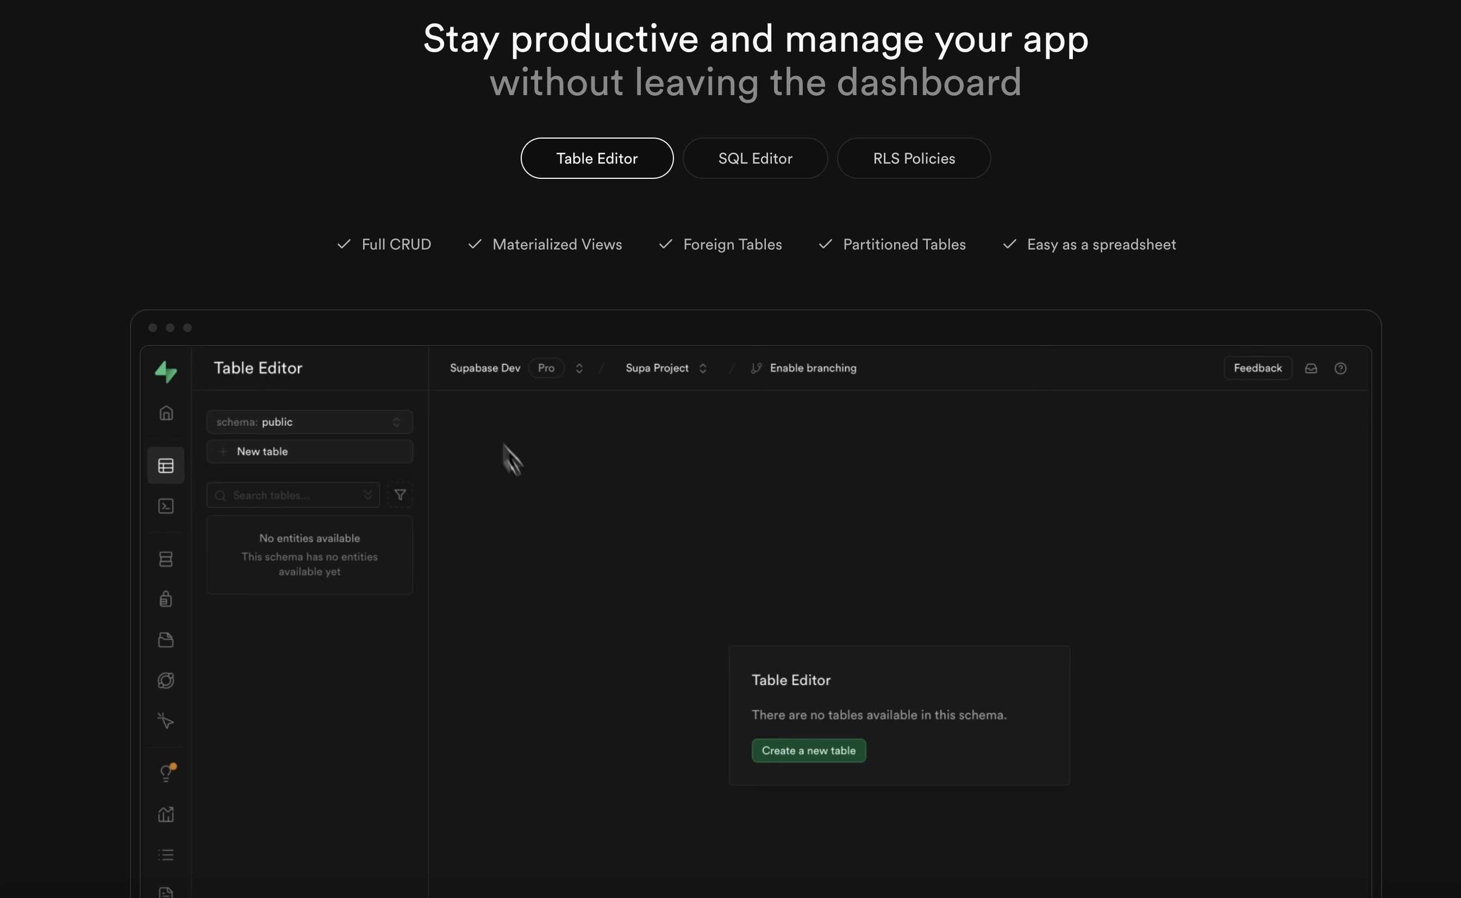Click the No entities available message
This screenshot has height=898, width=1461.
click(309, 538)
